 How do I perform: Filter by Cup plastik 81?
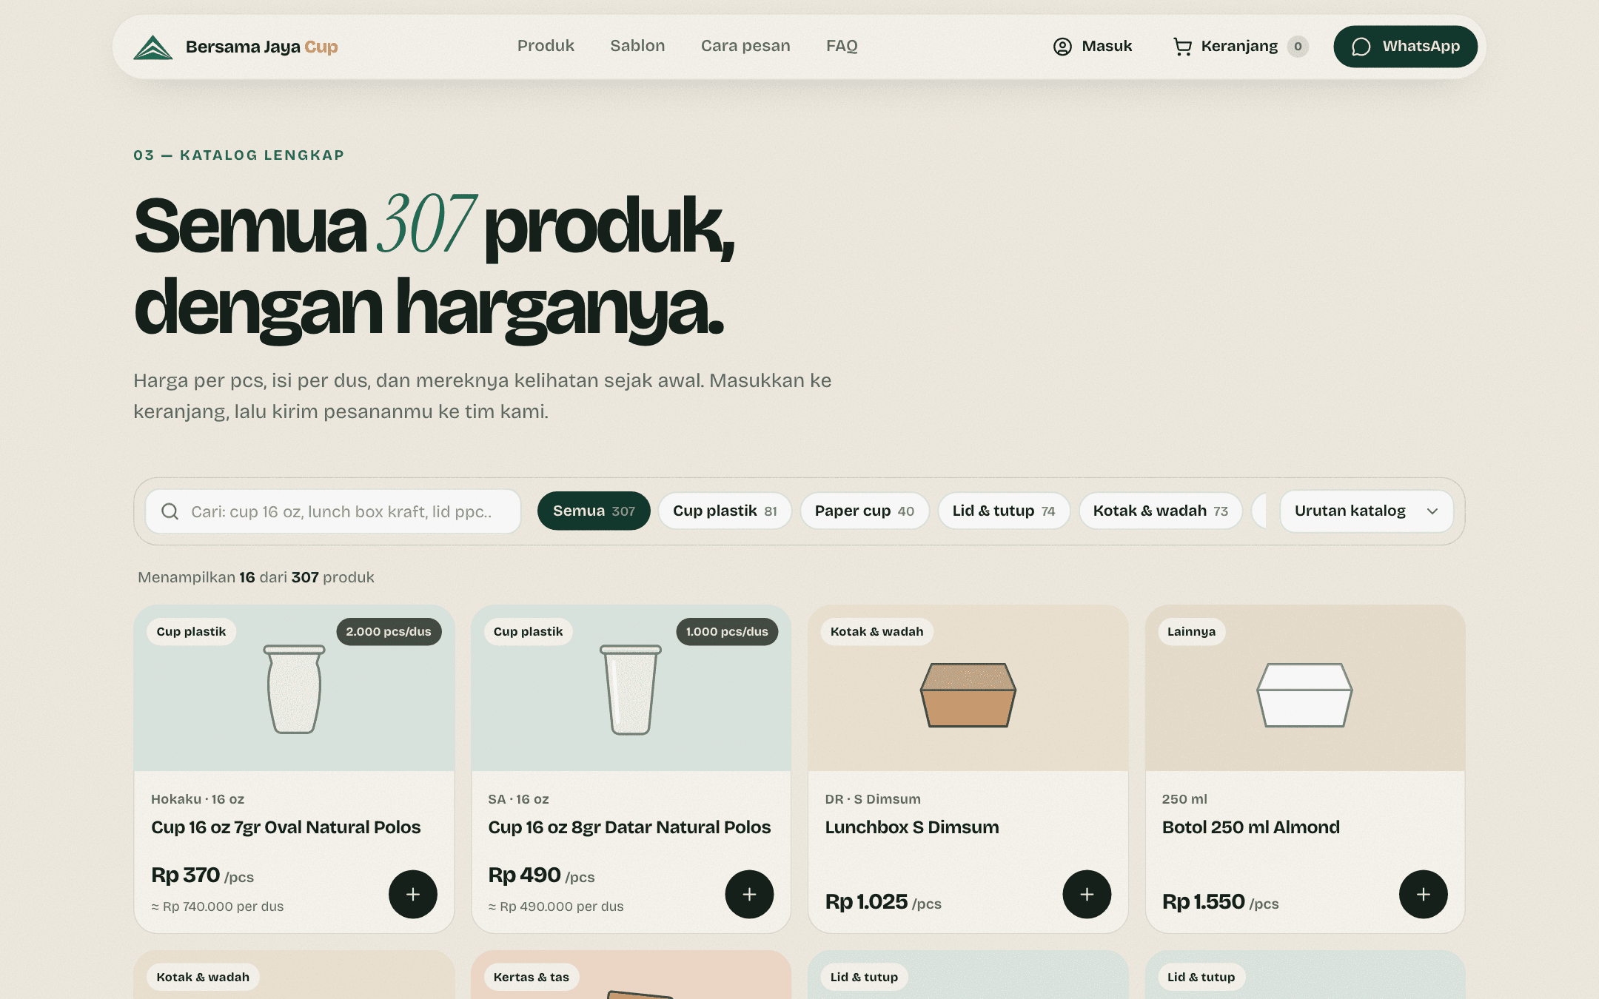click(725, 511)
